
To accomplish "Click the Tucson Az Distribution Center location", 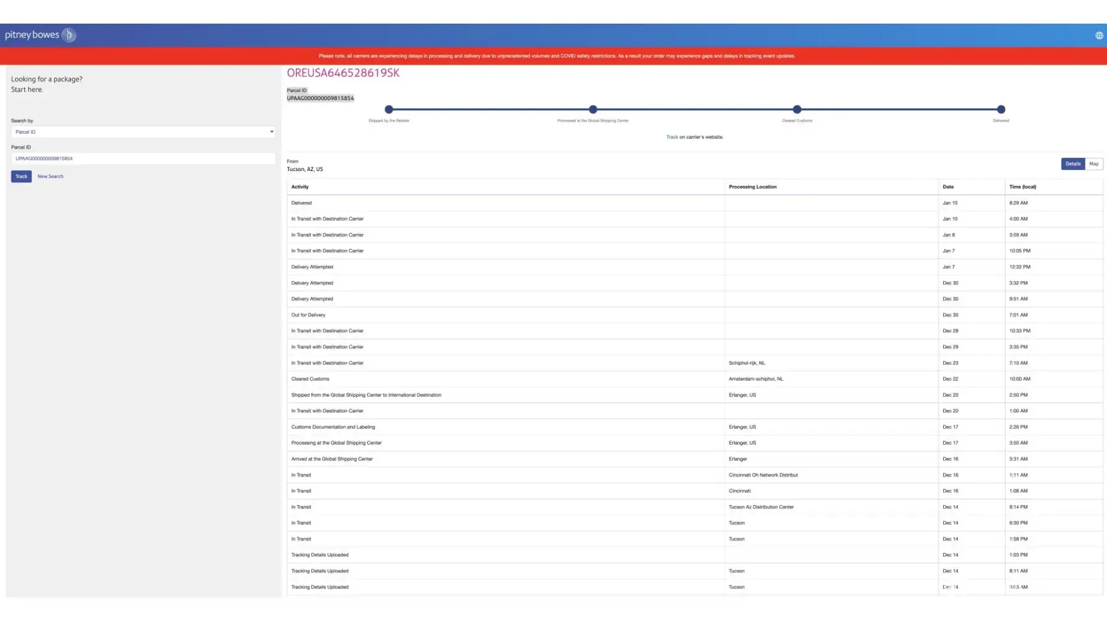I will 761,507.
